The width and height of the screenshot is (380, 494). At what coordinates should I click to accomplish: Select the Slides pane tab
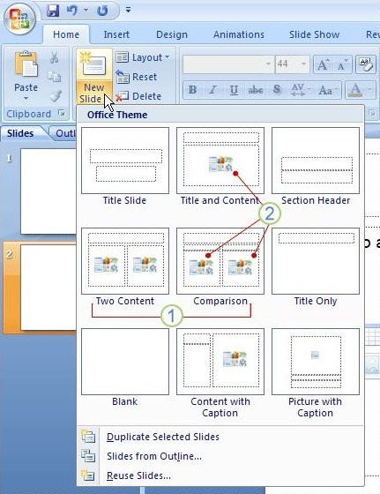coord(20,133)
